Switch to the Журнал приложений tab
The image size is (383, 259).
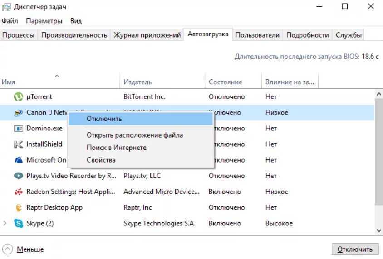pyautogui.click(x=147, y=35)
